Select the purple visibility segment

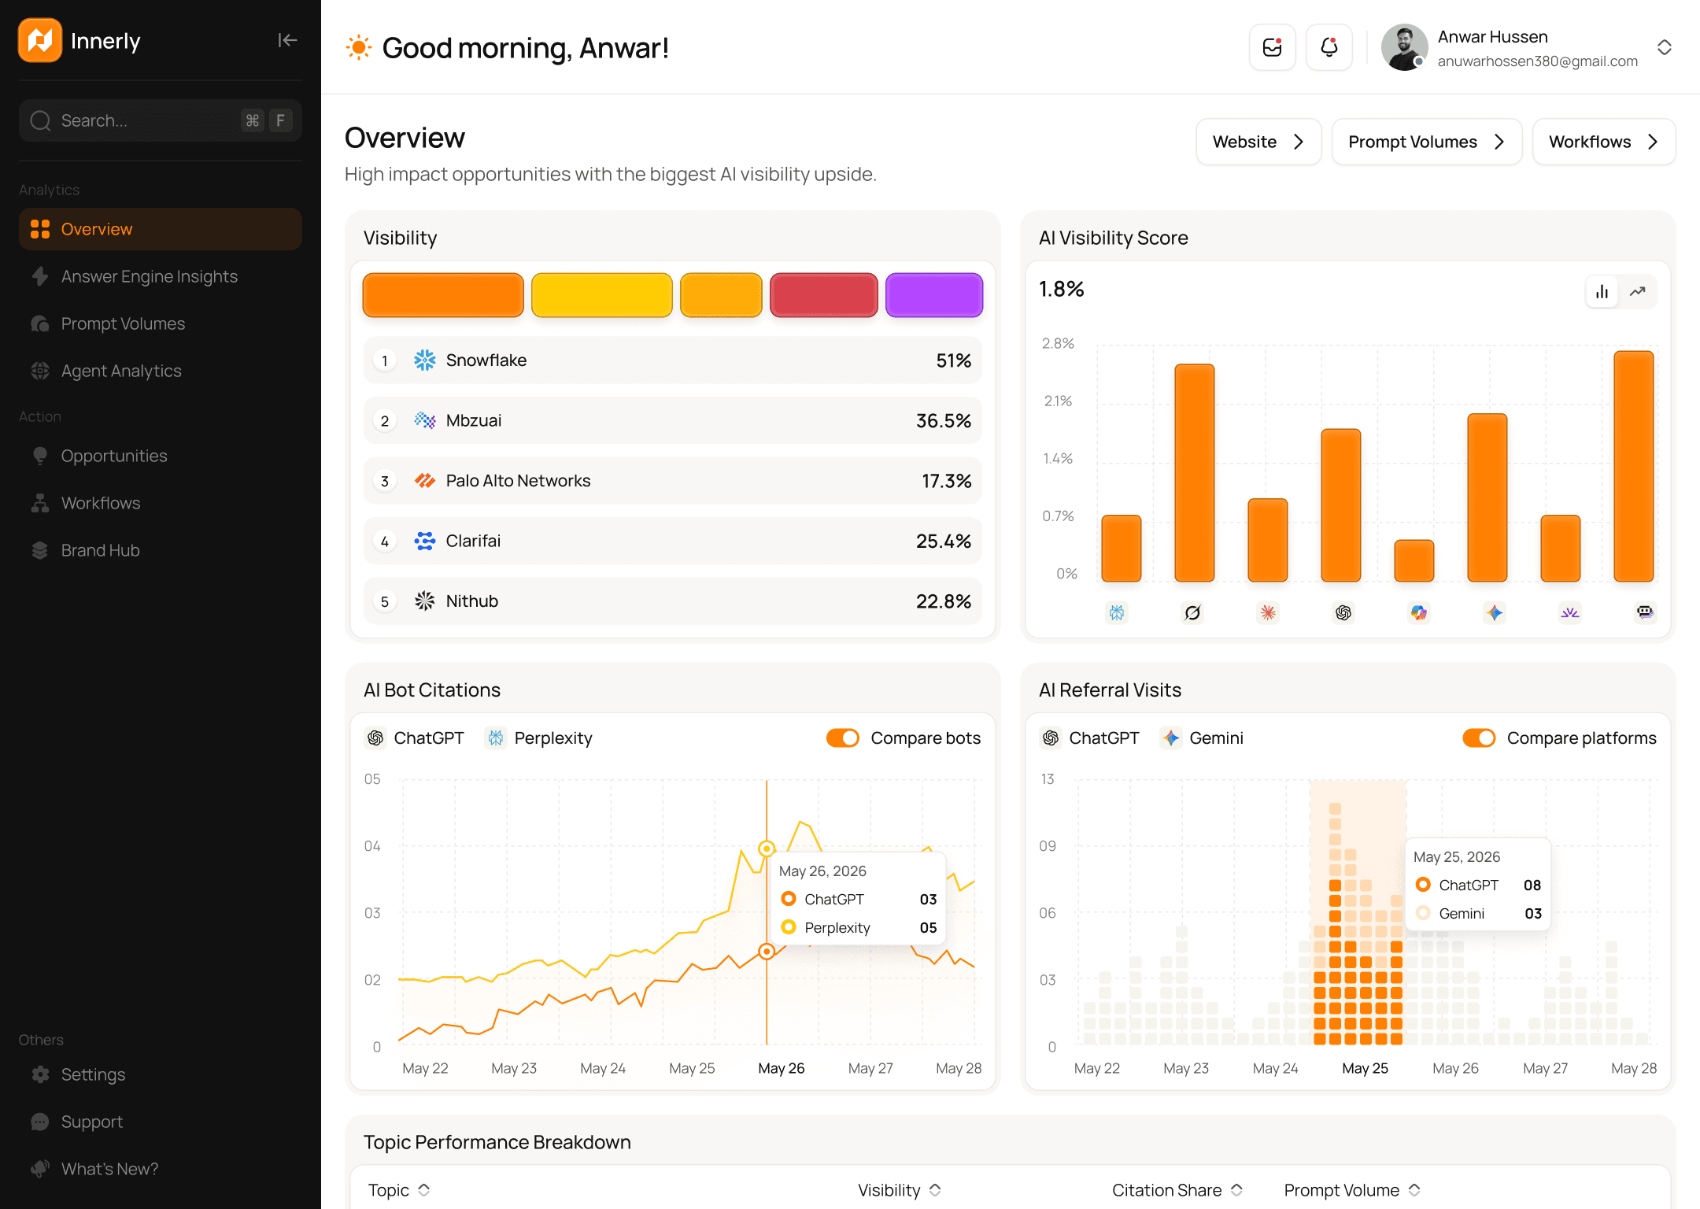tap(934, 295)
